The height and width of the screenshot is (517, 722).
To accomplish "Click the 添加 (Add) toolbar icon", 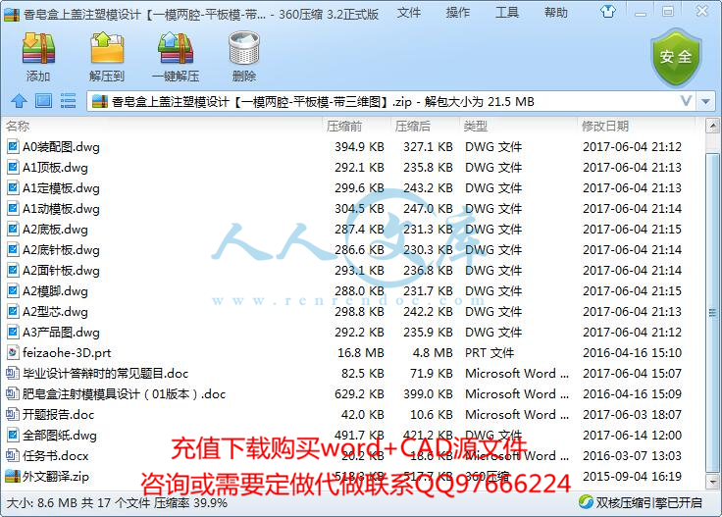I will click(x=38, y=48).
